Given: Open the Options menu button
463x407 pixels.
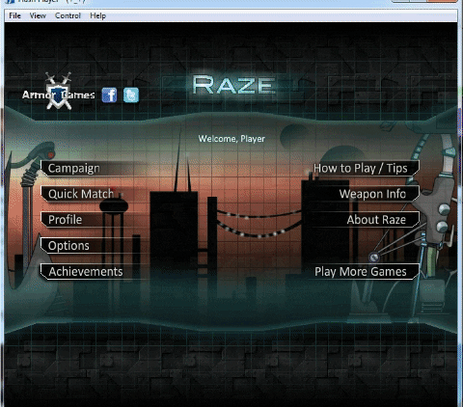Looking at the screenshot, I should tap(94, 246).
